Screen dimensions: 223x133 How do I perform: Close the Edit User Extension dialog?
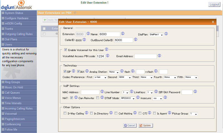213,22
